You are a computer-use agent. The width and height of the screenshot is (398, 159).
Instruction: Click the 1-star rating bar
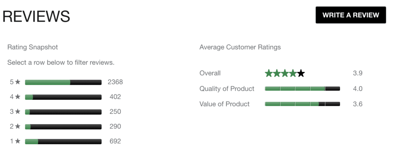point(63,141)
